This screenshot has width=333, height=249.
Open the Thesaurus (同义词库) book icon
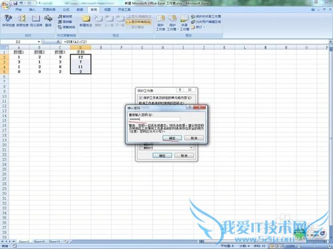(x=36, y=21)
